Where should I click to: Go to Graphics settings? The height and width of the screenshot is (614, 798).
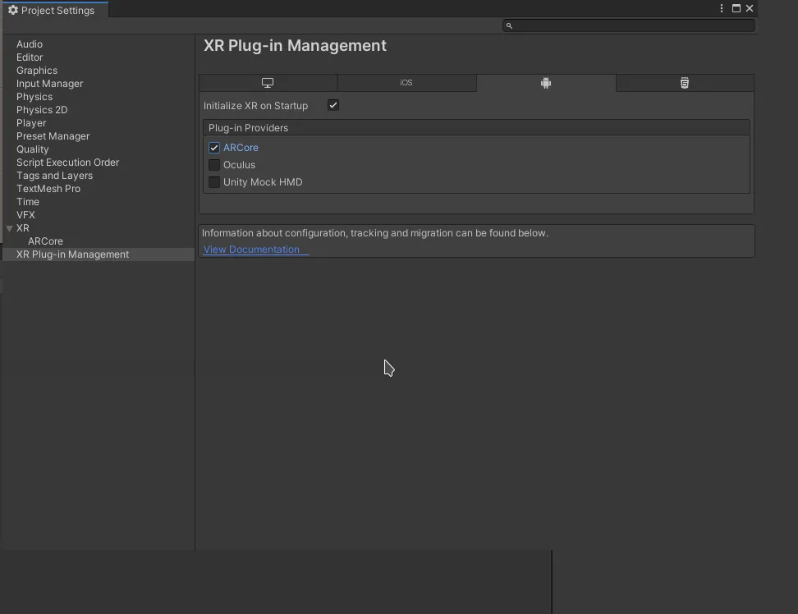tap(37, 71)
